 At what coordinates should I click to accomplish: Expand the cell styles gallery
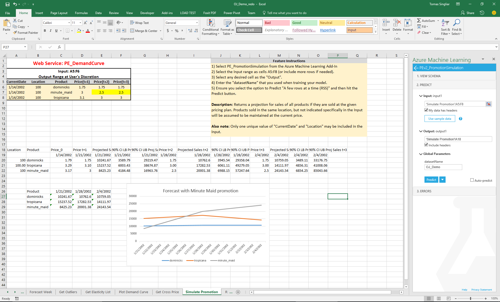(x=376, y=32)
